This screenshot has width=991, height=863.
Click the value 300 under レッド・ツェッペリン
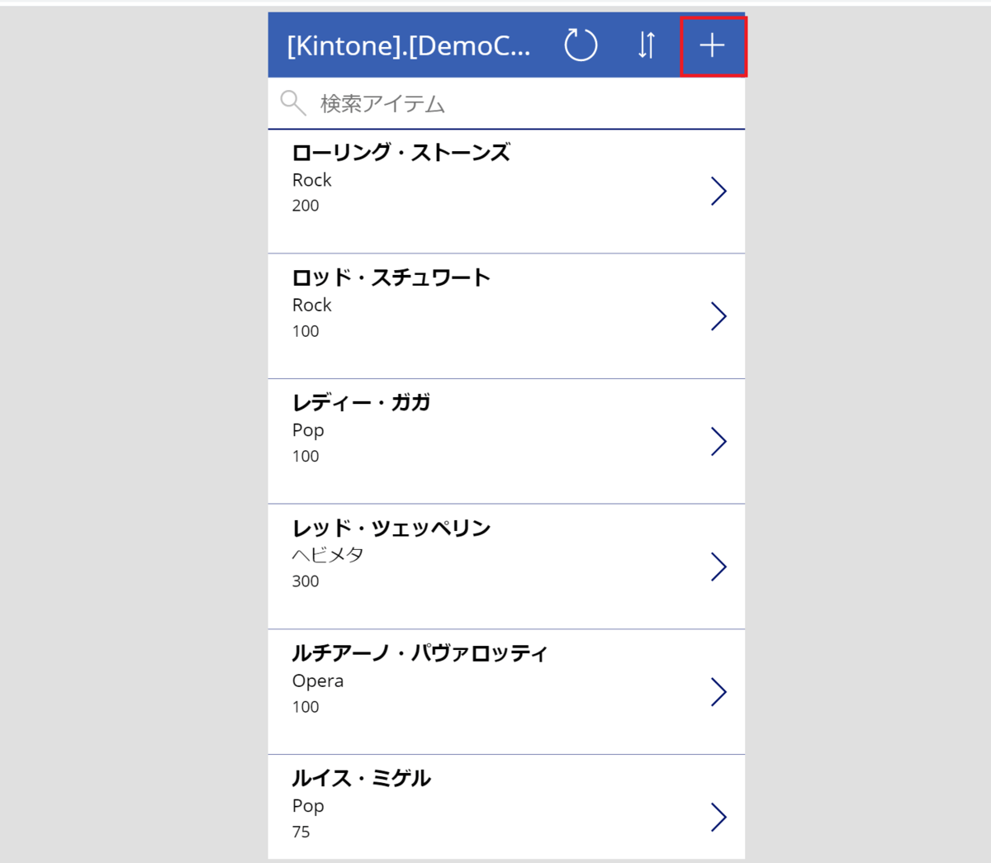point(306,581)
